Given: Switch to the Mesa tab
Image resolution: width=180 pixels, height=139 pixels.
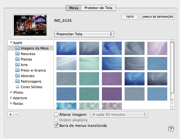Looking at the screenshot, I should pos(74,8).
